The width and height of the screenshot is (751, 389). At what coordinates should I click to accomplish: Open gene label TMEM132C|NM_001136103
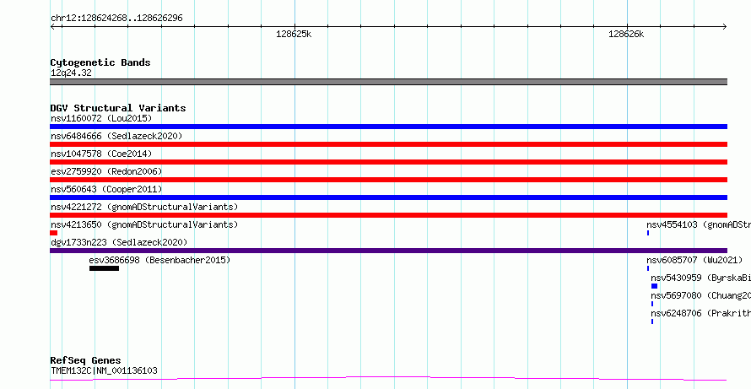[x=104, y=370]
